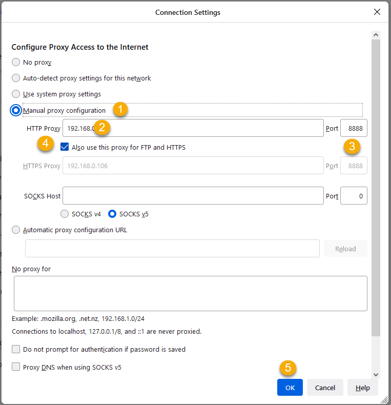Select the No proxy radio button
This screenshot has width=391, height=405.
(16, 63)
